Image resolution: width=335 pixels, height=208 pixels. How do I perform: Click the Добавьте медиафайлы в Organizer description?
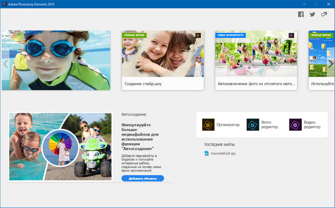point(141,163)
